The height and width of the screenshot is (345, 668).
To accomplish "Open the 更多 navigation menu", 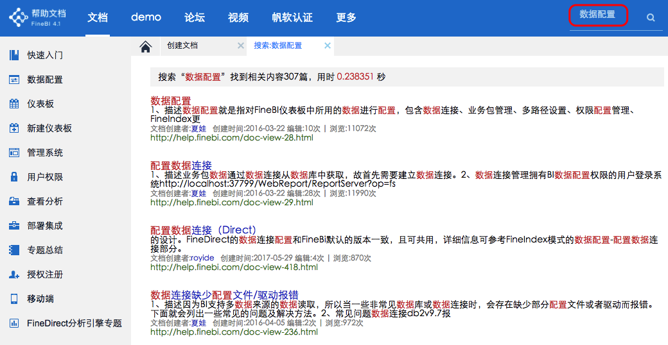I will tap(346, 17).
